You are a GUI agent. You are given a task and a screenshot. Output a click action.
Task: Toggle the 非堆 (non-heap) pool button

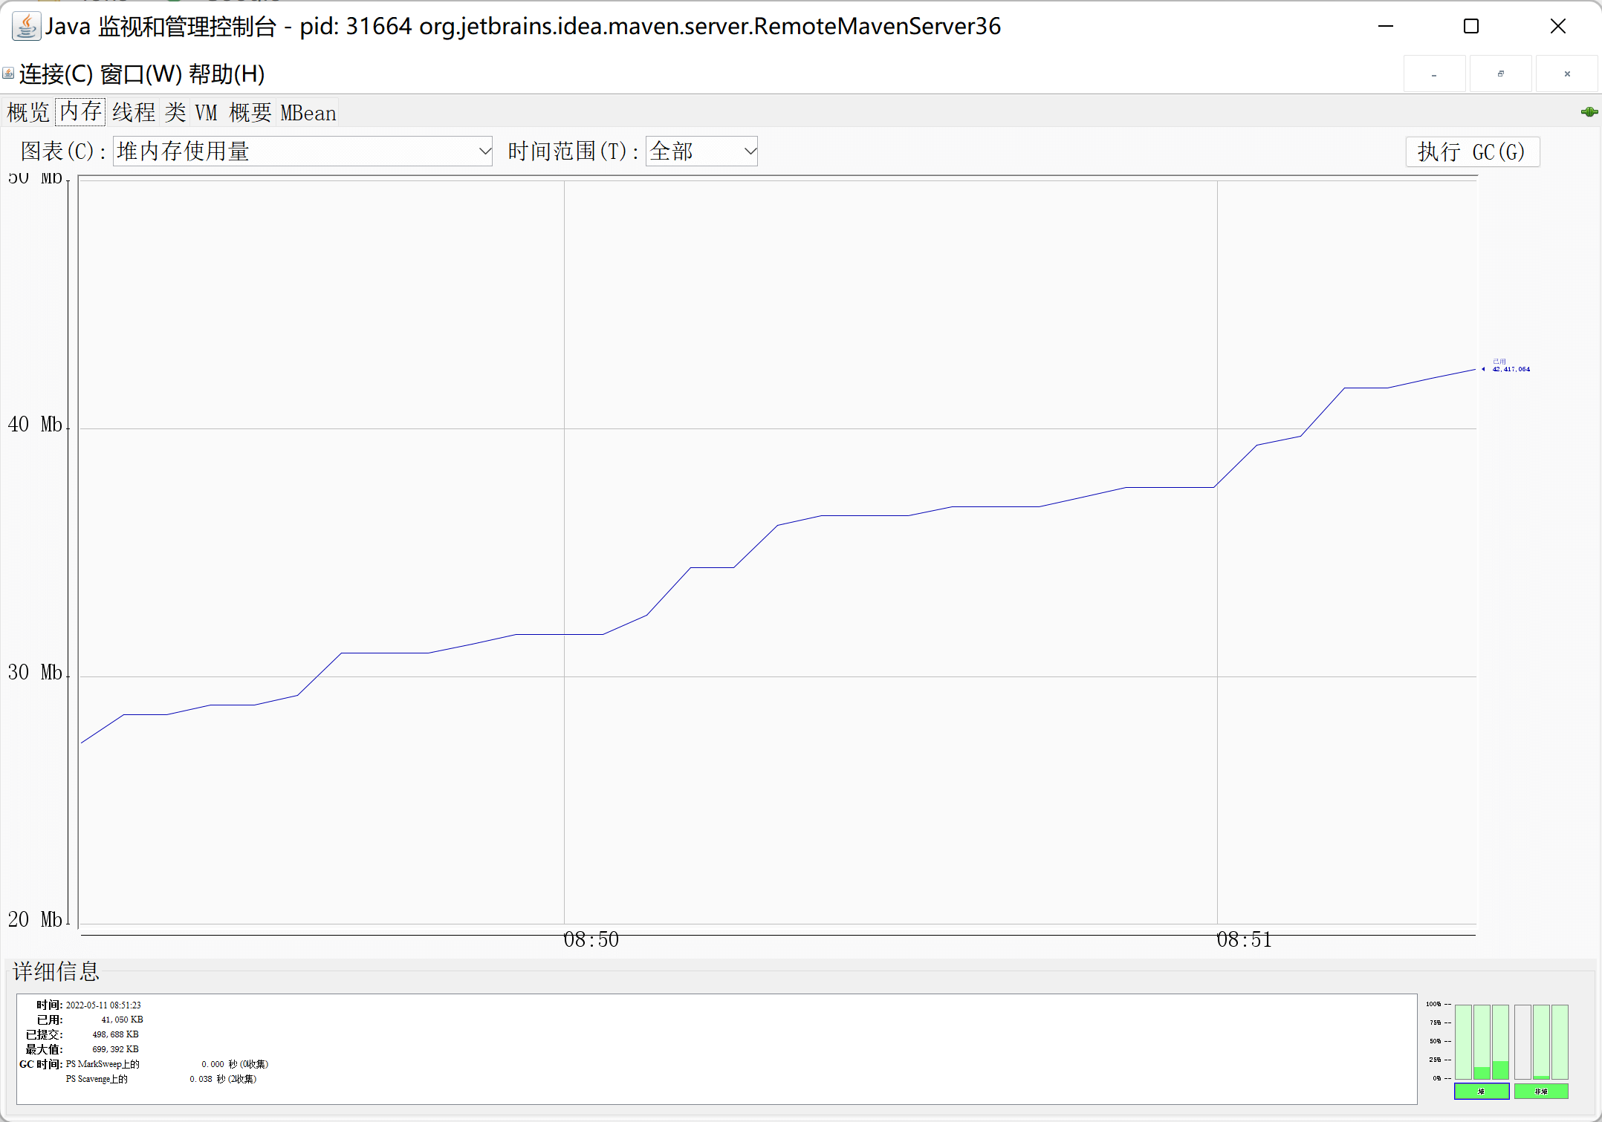[1541, 1092]
